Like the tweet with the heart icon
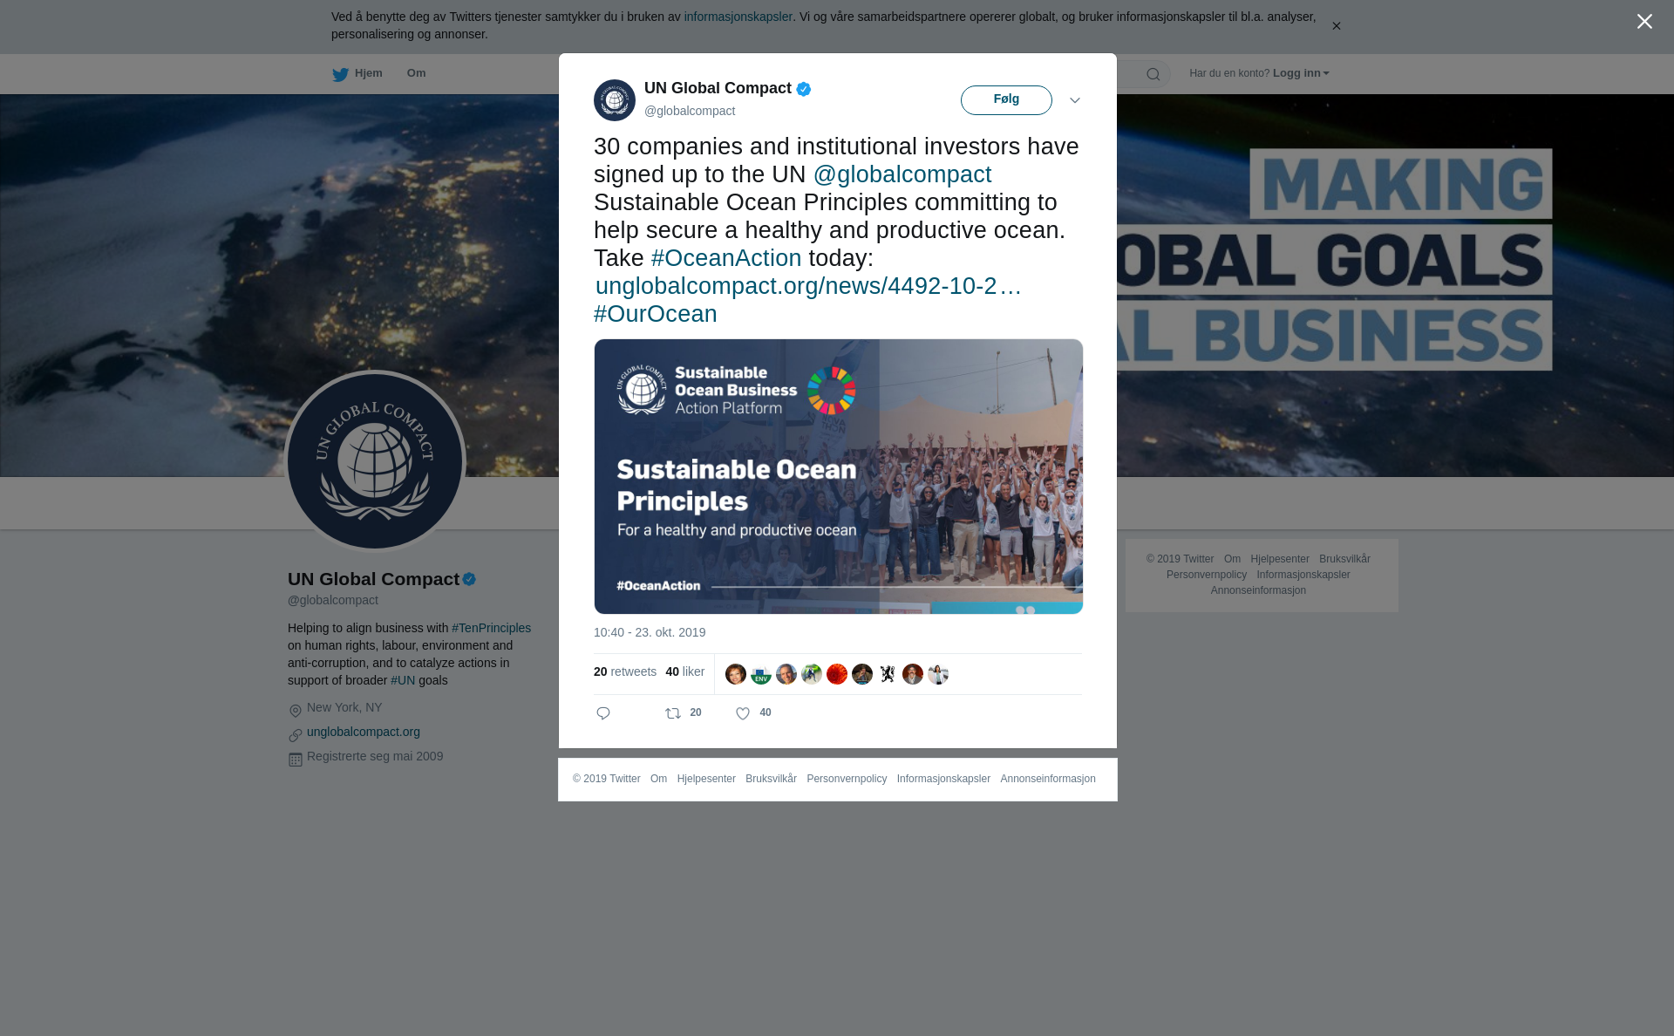 743,713
